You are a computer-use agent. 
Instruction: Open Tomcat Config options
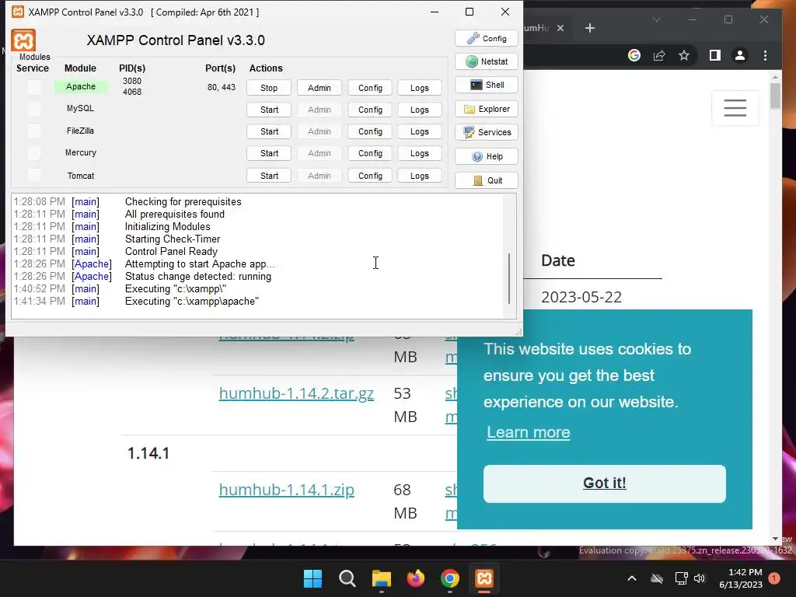tap(370, 176)
